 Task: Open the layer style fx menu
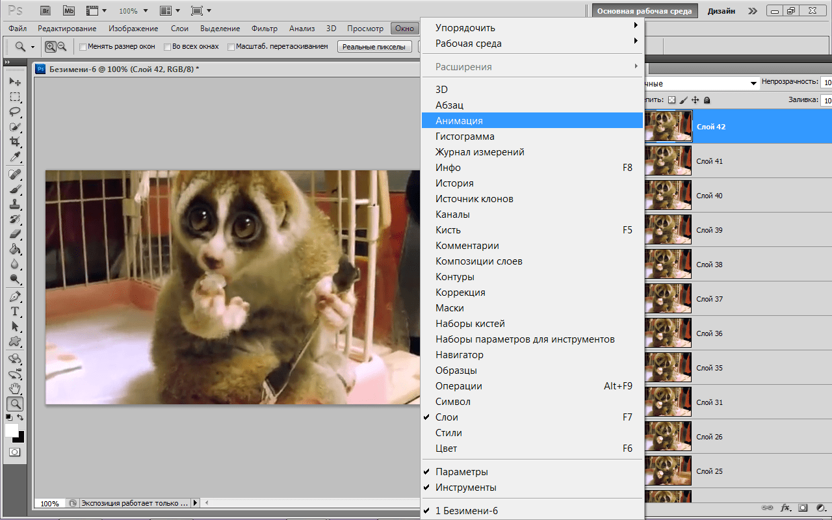[x=785, y=508]
